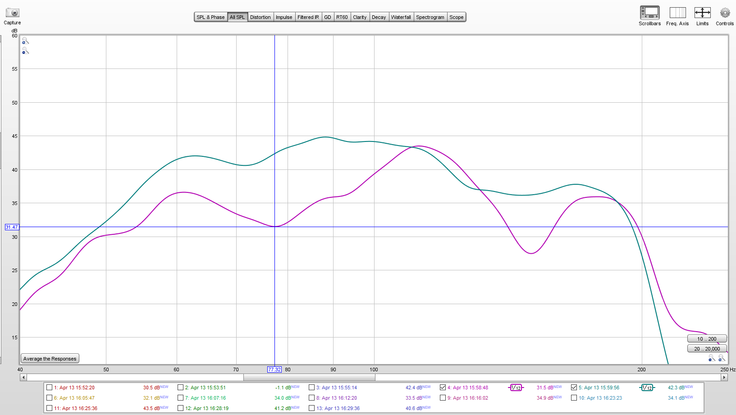Switch to the Waterfall tab
Image resolution: width=736 pixels, height=415 pixels.
[401, 17]
